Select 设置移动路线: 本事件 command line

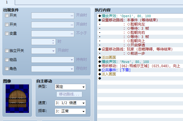coord(140,20)
